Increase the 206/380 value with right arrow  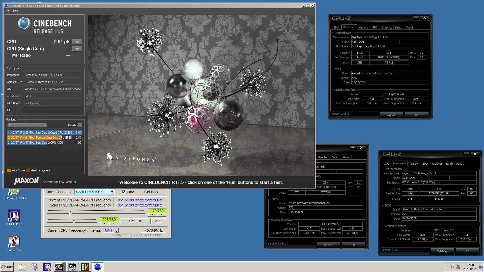click(x=113, y=224)
